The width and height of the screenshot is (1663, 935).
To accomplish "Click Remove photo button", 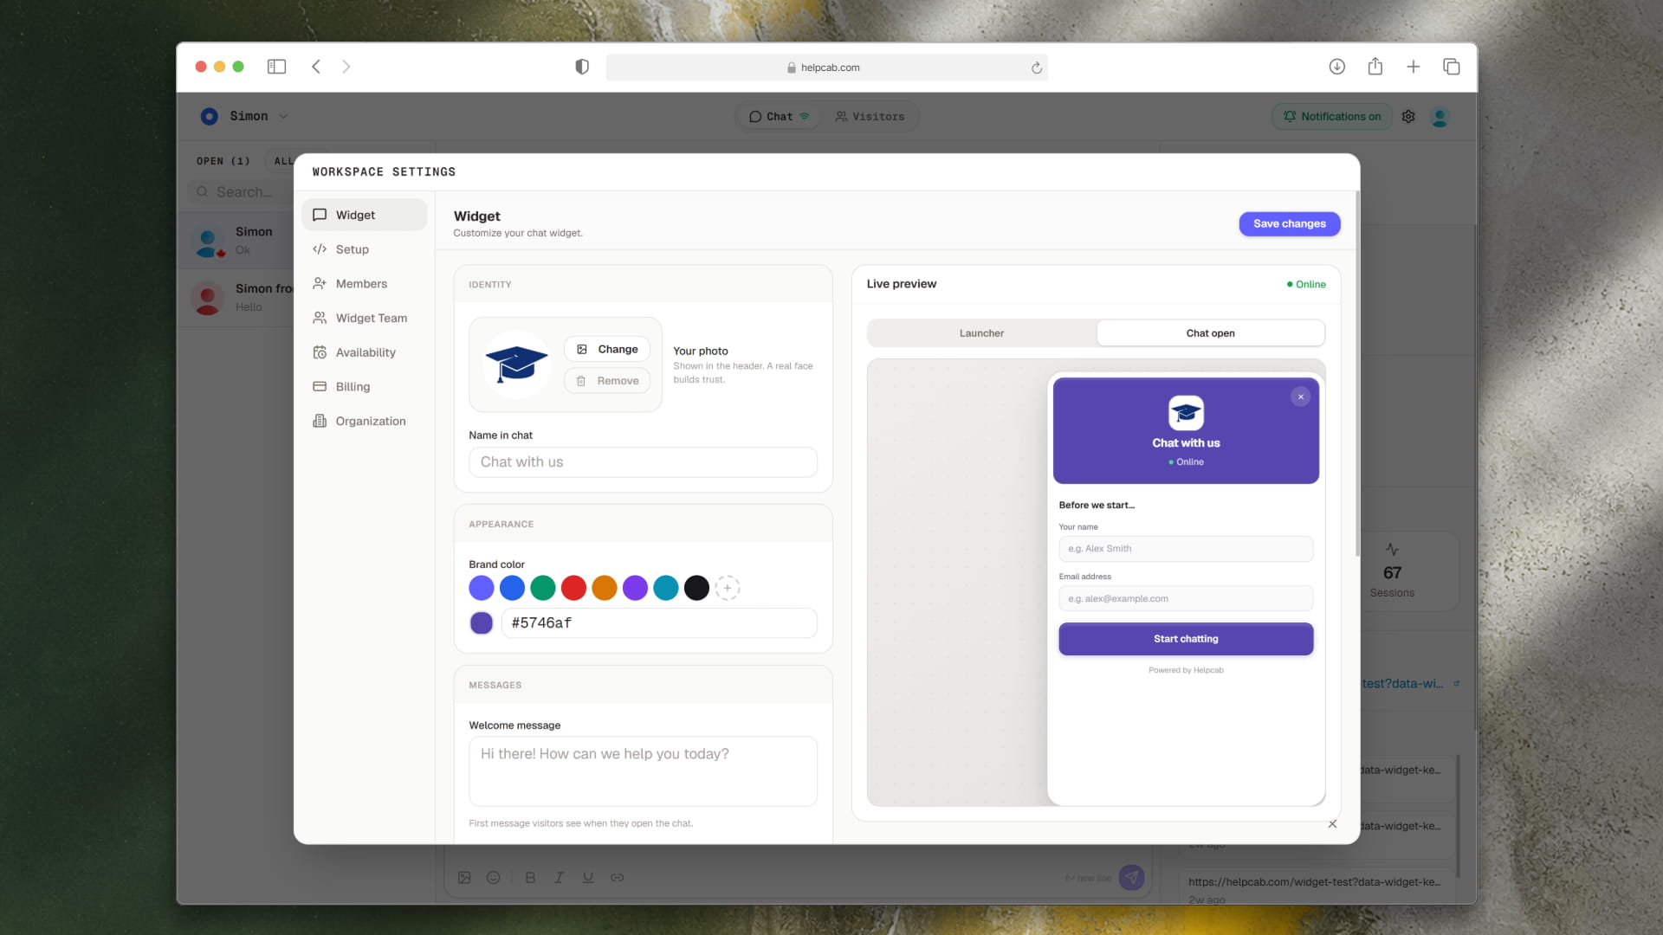I will 607,381.
